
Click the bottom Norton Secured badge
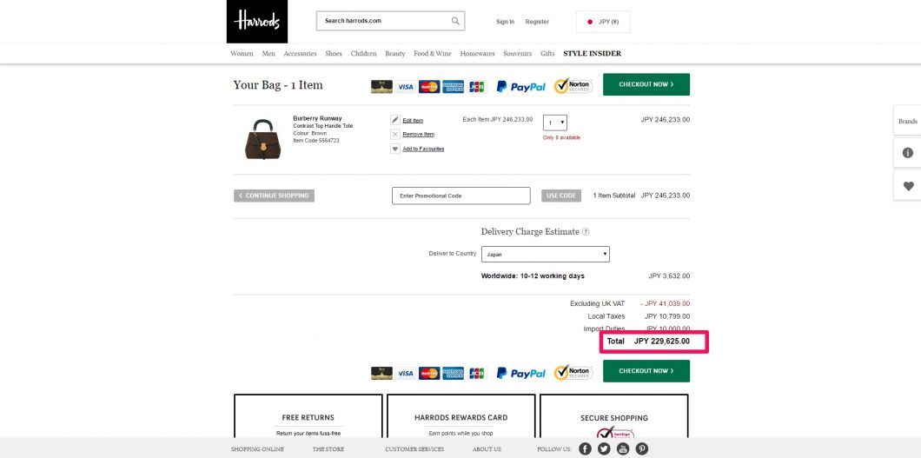click(573, 372)
